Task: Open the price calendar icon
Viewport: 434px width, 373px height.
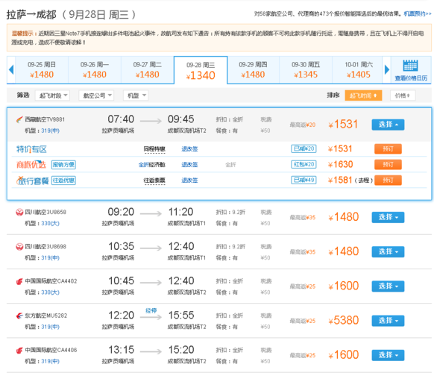Action: 410,66
